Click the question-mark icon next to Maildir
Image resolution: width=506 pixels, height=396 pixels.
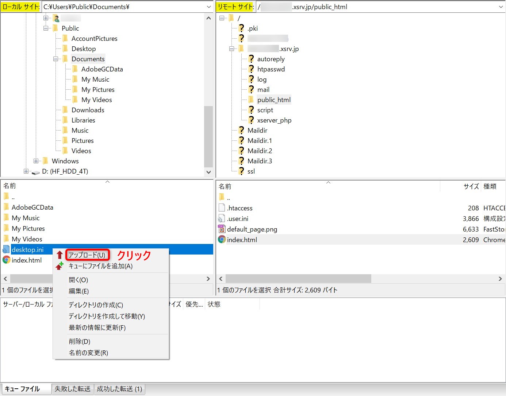(x=241, y=130)
